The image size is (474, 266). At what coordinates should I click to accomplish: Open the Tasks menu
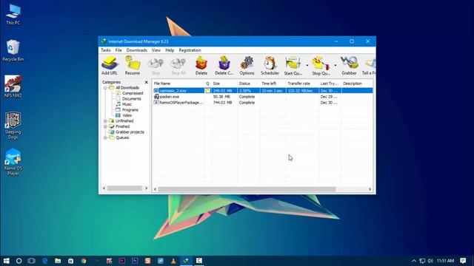click(x=106, y=50)
